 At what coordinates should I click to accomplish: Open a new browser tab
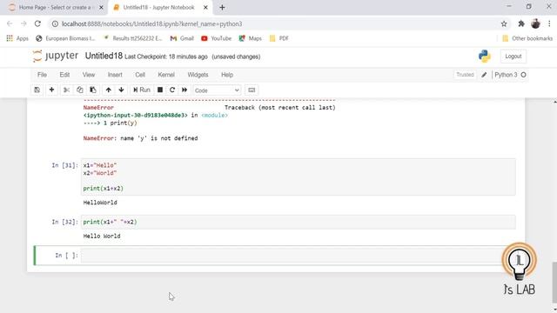tap(222, 8)
